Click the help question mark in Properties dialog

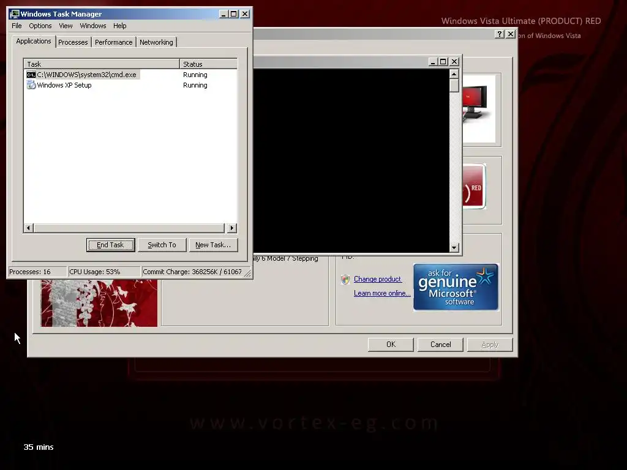click(x=500, y=34)
